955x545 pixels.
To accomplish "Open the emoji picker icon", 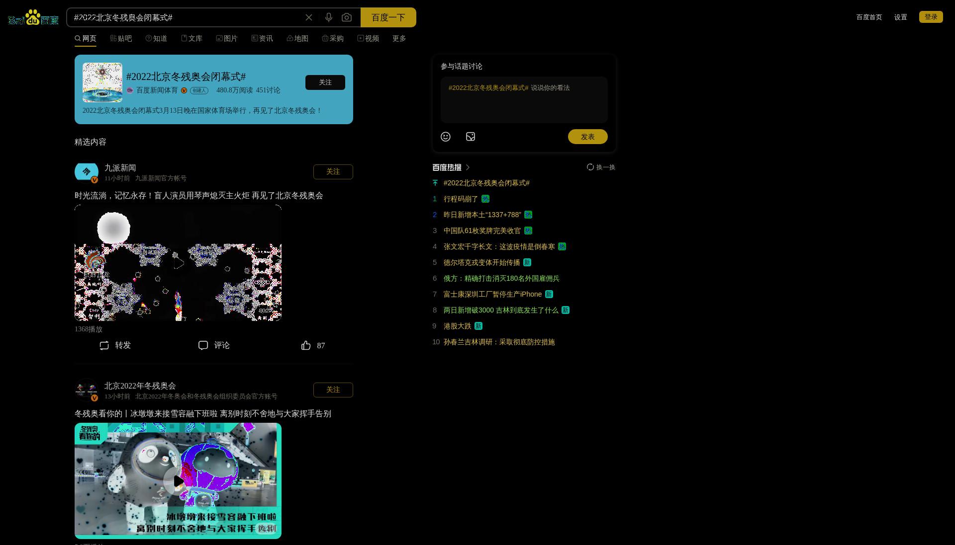I will (446, 137).
